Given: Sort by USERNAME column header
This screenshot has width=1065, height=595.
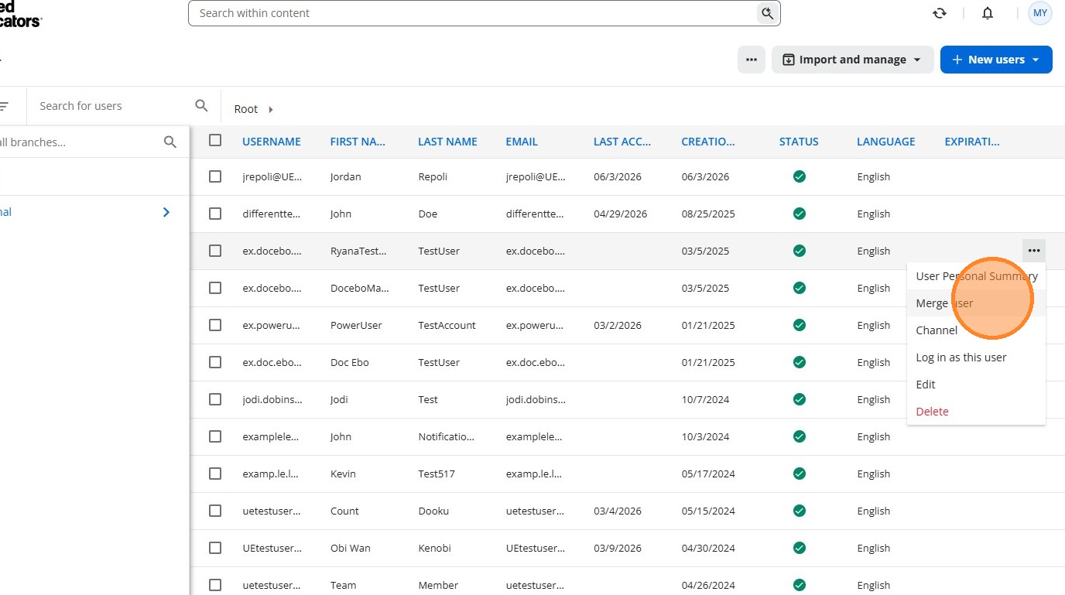Looking at the screenshot, I should (272, 142).
